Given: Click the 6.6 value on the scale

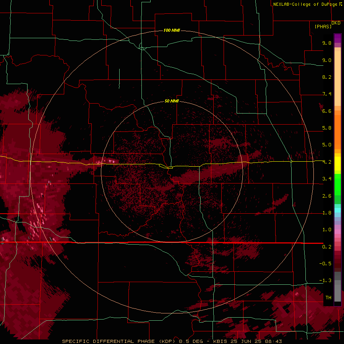Looking at the screenshot, I should tap(327, 111).
